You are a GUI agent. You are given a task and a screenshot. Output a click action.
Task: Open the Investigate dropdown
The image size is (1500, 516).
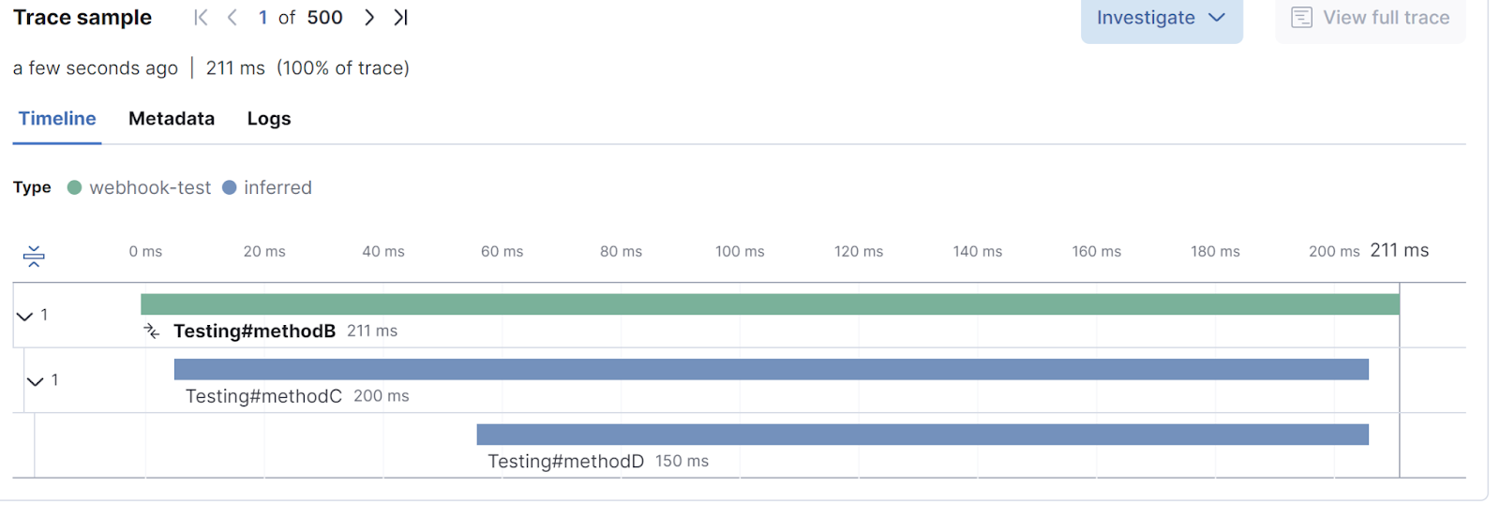(1161, 18)
